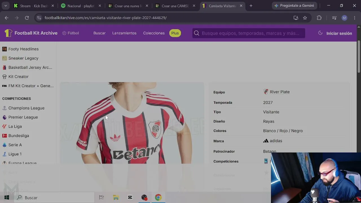Click the page vertical scrollbar
The width and height of the screenshot is (361, 203).
click(x=359, y=56)
